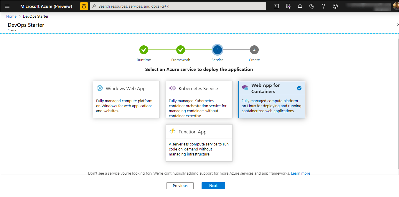Click the DevOps Starter breadcrumb
The width and height of the screenshot is (399, 197).
click(35, 16)
